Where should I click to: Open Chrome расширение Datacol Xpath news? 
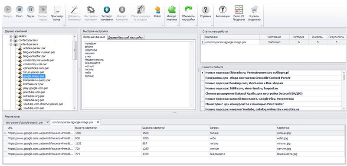tap(254, 94)
